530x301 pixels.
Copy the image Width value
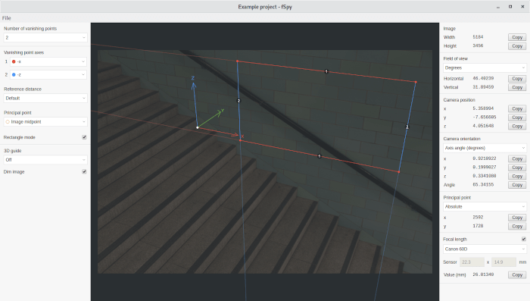(x=517, y=37)
